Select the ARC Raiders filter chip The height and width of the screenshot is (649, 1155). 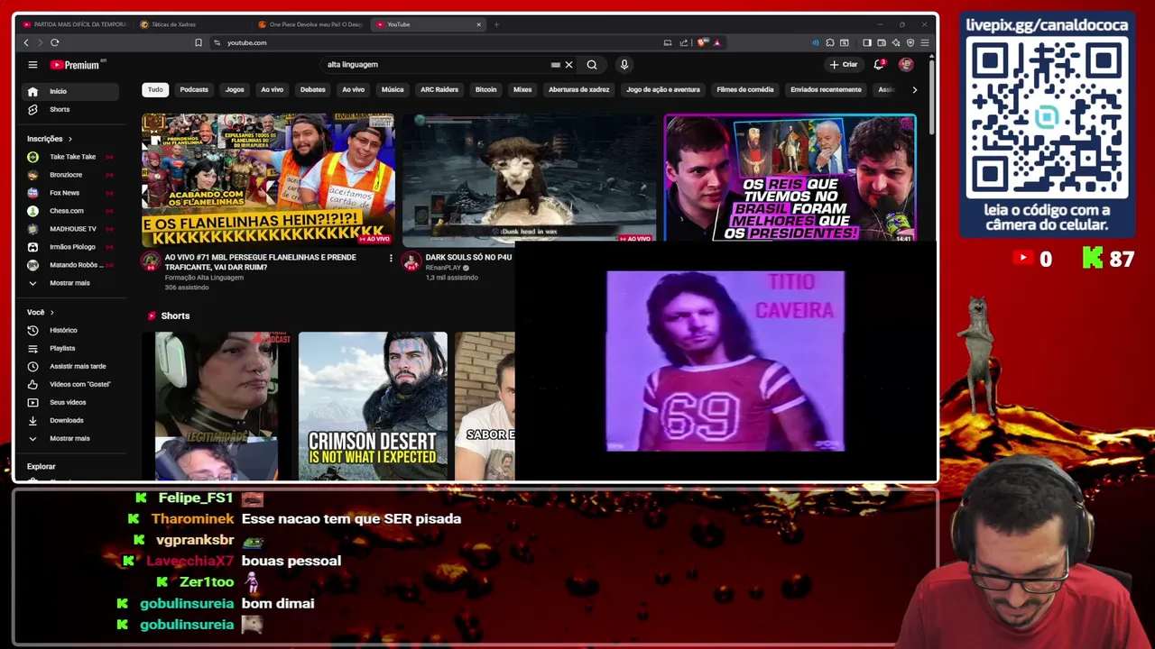point(439,89)
